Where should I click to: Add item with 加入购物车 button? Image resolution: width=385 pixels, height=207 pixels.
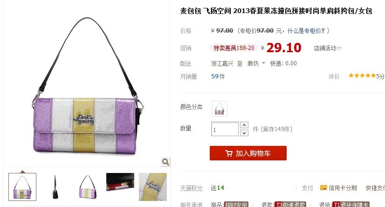(x=248, y=153)
